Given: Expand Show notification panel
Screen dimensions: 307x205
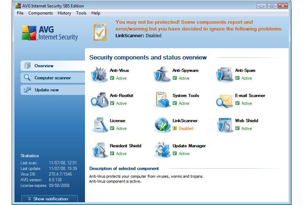Looking at the screenshot, I should (49, 199).
